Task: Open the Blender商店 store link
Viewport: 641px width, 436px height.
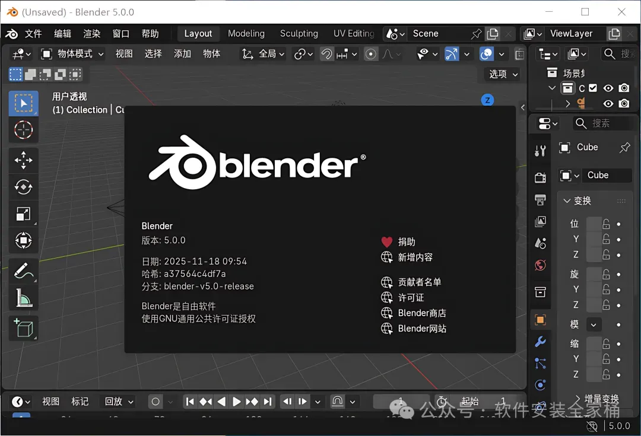Action: (x=413, y=313)
